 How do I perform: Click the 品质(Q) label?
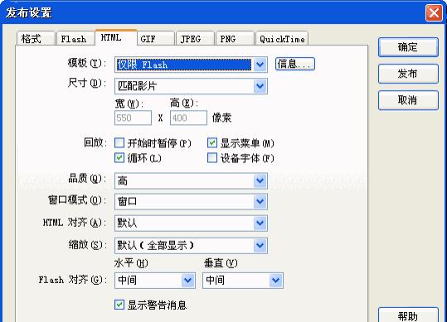(x=87, y=179)
